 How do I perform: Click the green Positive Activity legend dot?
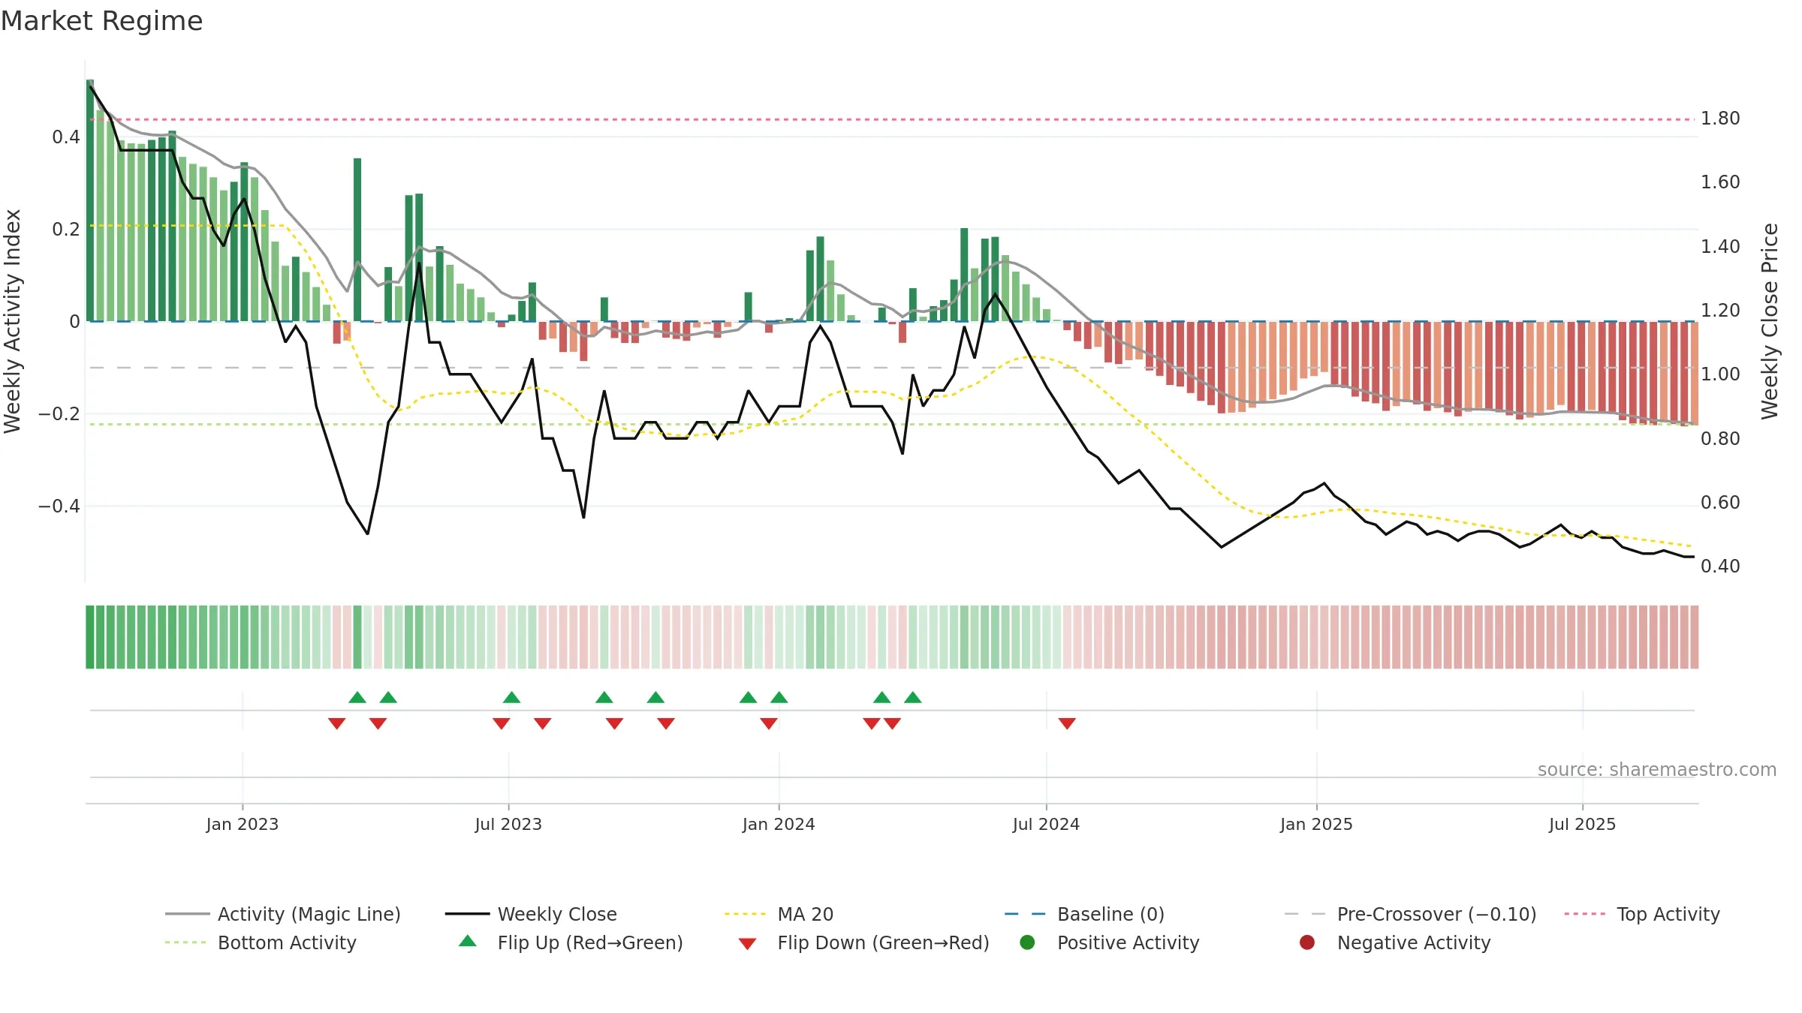point(1028,942)
